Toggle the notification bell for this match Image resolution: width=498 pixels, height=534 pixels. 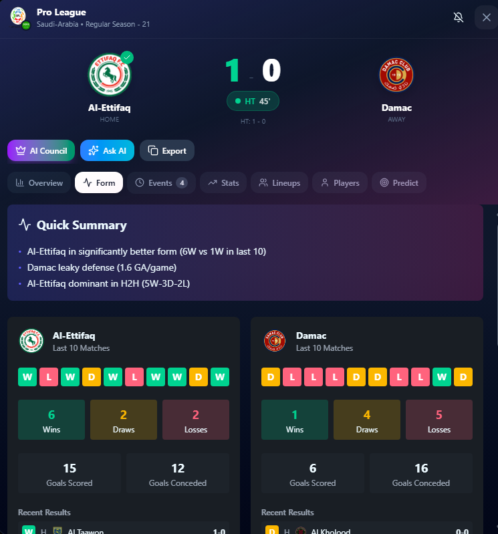[x=459, y=17]
